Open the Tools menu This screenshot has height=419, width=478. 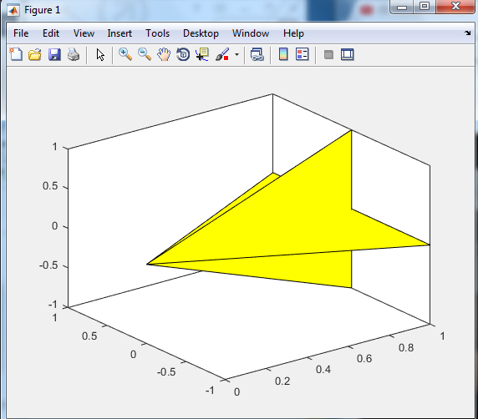pyautogui.click(x=157, y=33)
